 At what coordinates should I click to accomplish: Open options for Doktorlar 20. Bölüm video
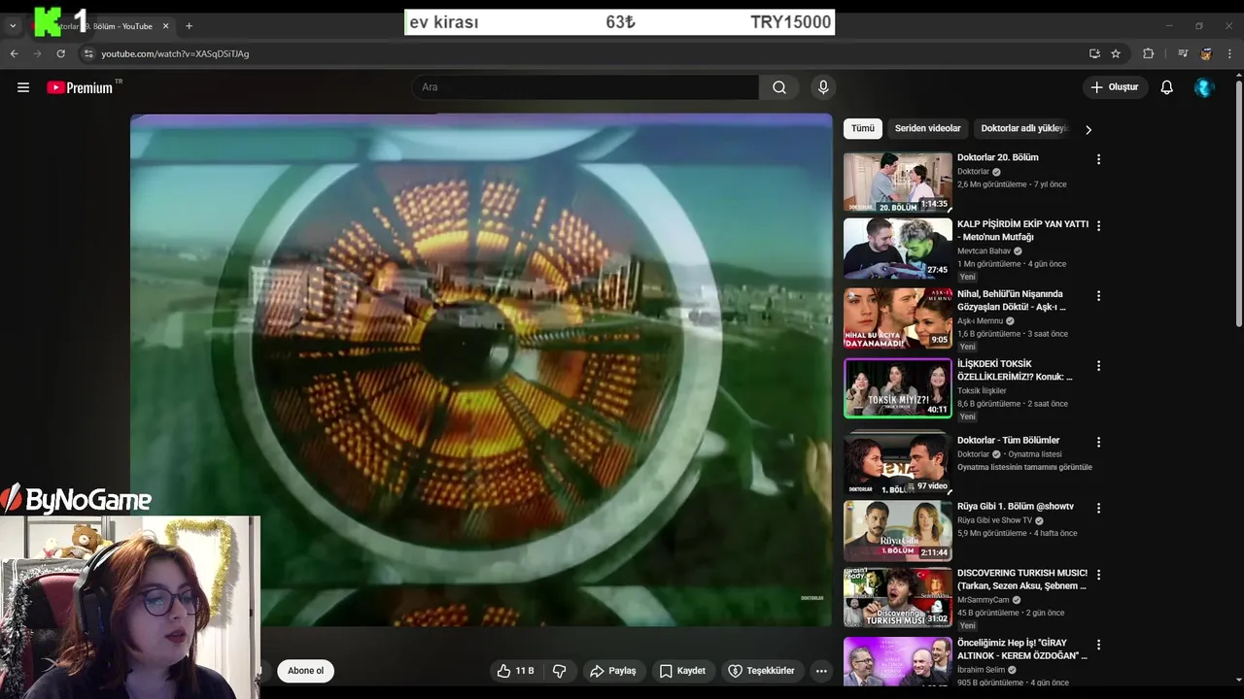[x=1098, y=159]
